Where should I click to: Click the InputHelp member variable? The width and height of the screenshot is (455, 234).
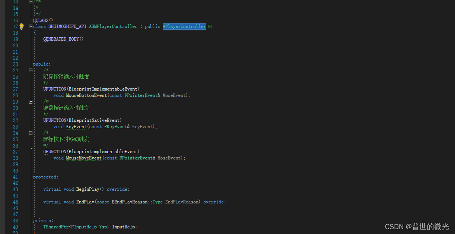tap(123, 227)
